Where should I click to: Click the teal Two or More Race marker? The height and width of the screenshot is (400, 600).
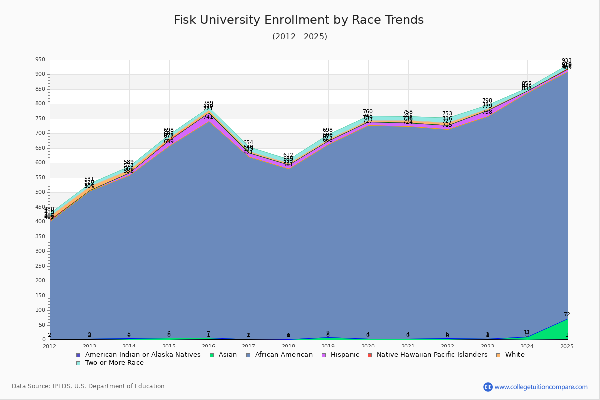click(78, 363)
